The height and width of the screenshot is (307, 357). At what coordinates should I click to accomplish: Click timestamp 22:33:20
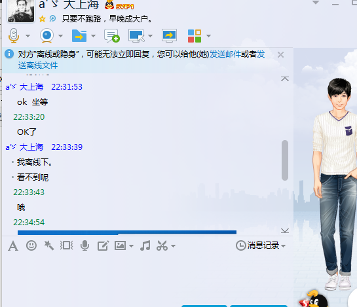coord(29,117)
